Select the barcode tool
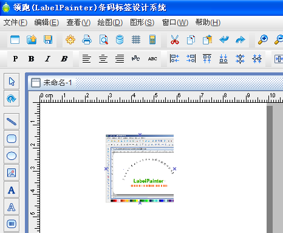 pyautogui.click(x=12, y=224)
